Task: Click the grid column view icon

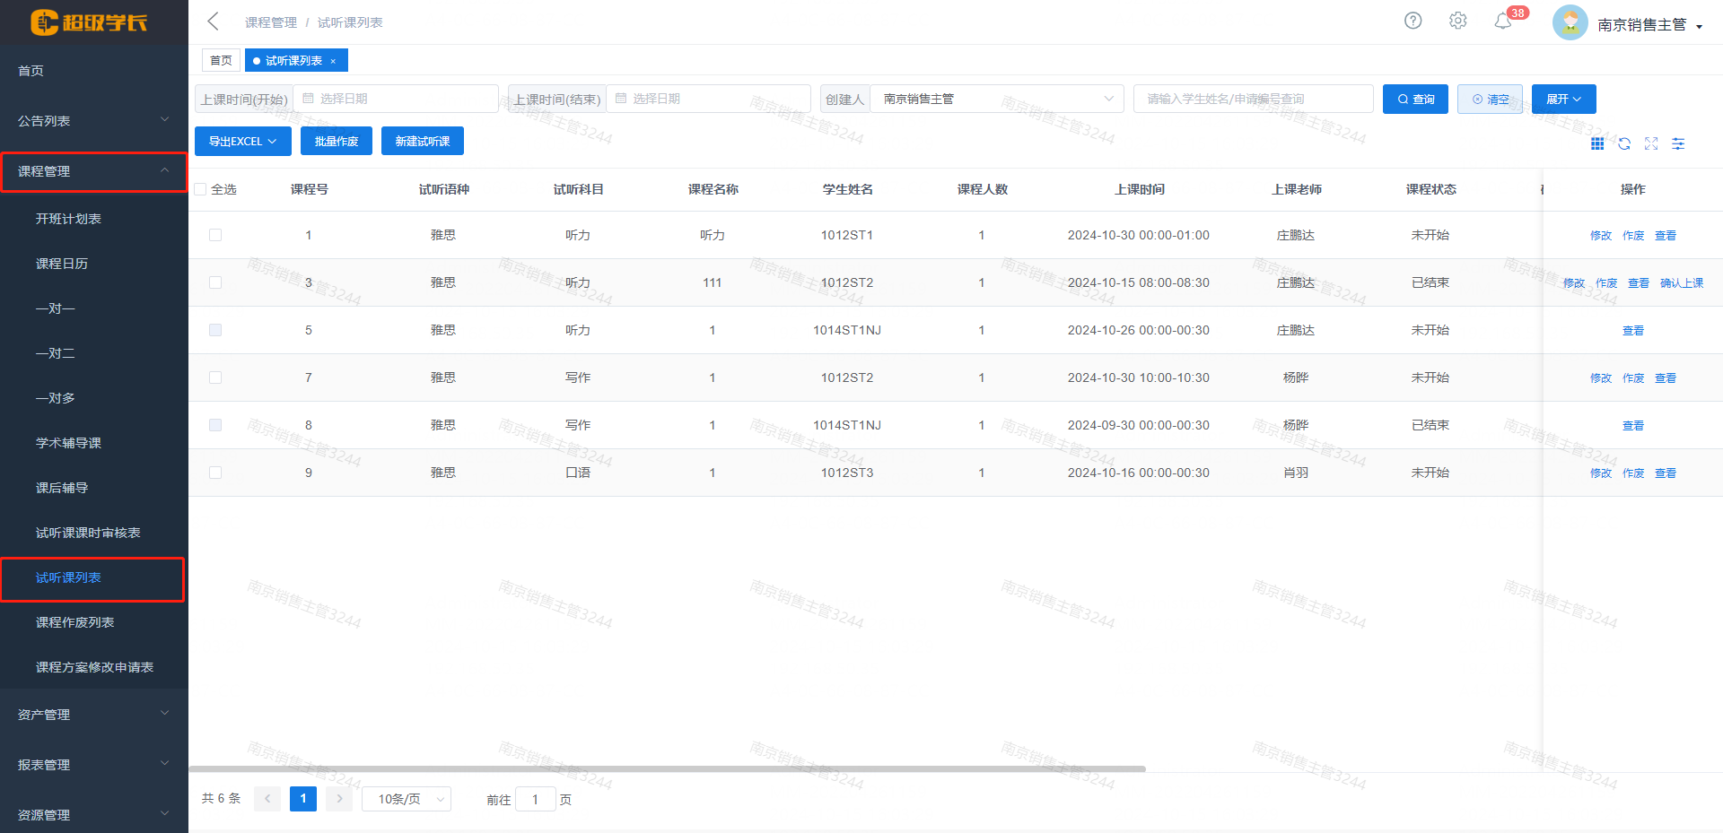Action: [1597, 143]
